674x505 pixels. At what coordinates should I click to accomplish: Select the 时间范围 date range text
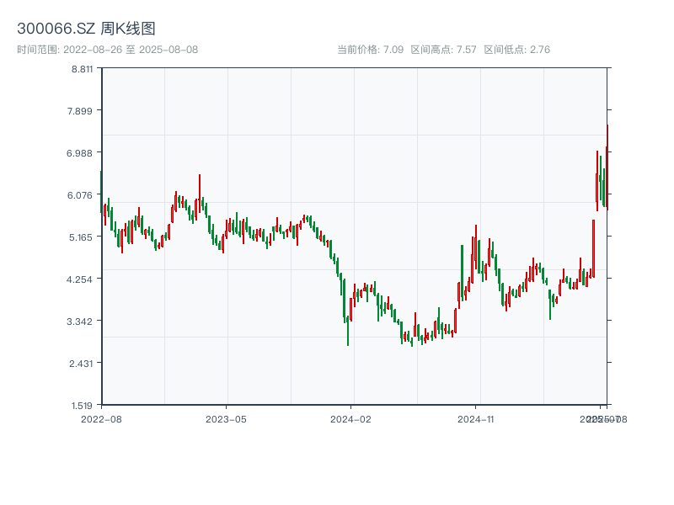[x=107, y=50]
